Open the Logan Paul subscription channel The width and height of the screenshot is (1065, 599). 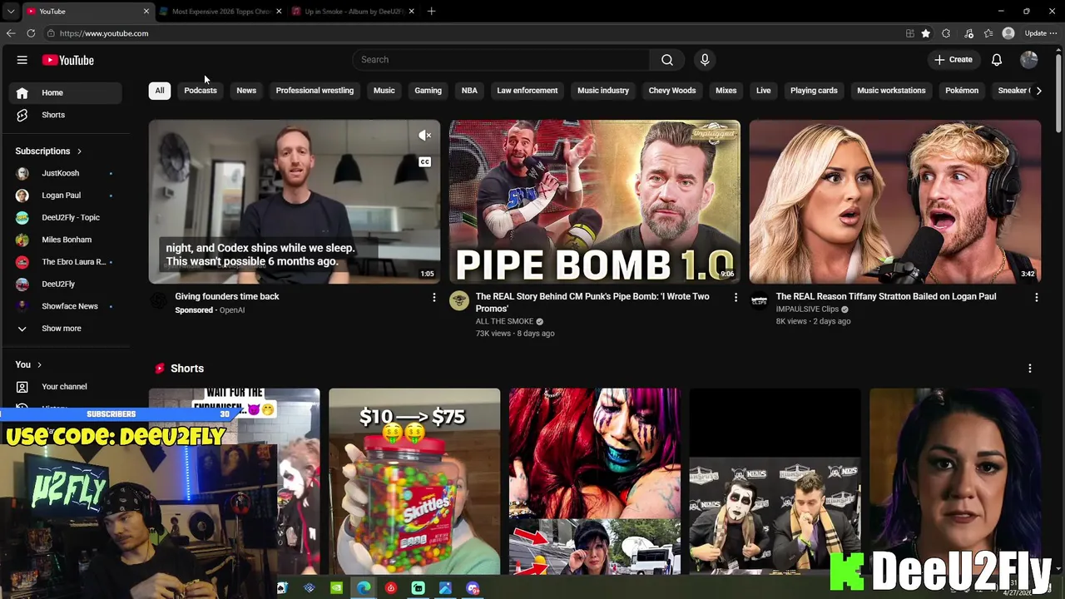coord(67,196)
